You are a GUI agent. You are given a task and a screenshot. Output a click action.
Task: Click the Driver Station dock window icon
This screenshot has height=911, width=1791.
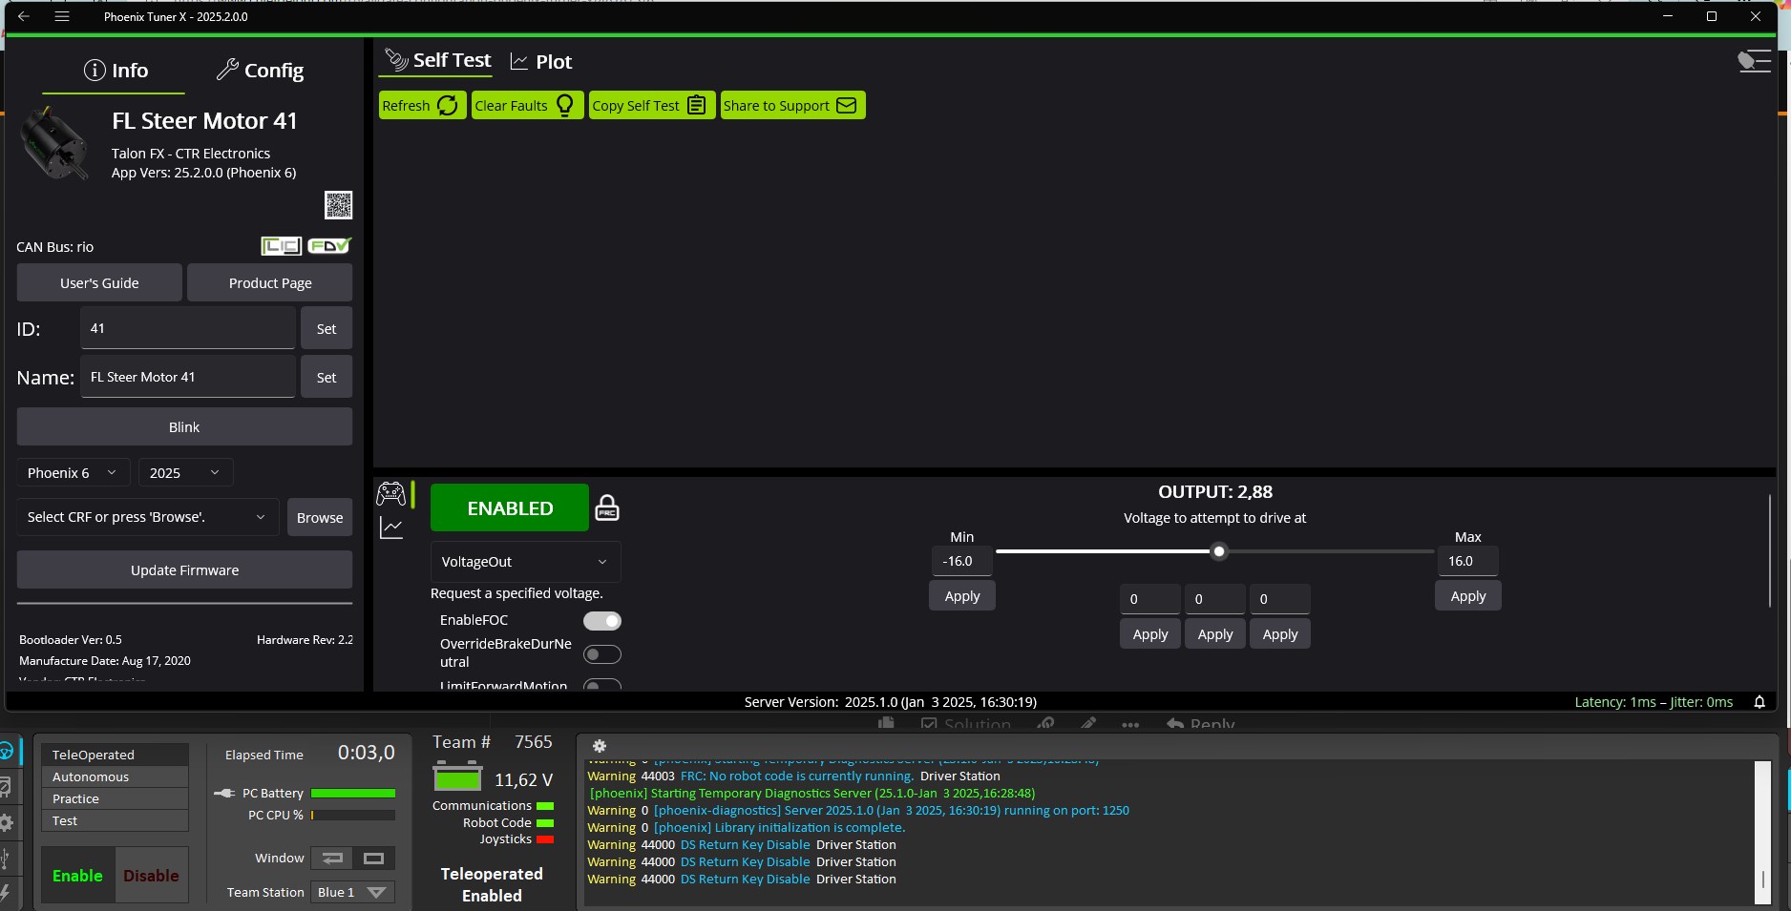tap(332, 859)
